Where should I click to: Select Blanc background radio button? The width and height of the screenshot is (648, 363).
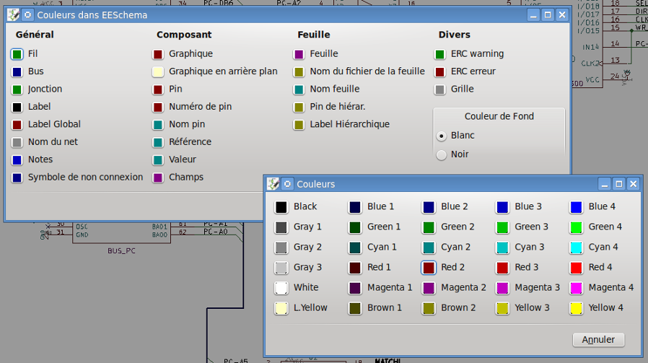442,136
